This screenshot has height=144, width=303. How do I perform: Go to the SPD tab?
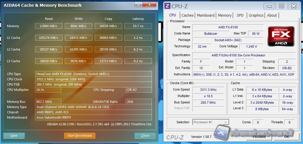(x=240, y=15)
